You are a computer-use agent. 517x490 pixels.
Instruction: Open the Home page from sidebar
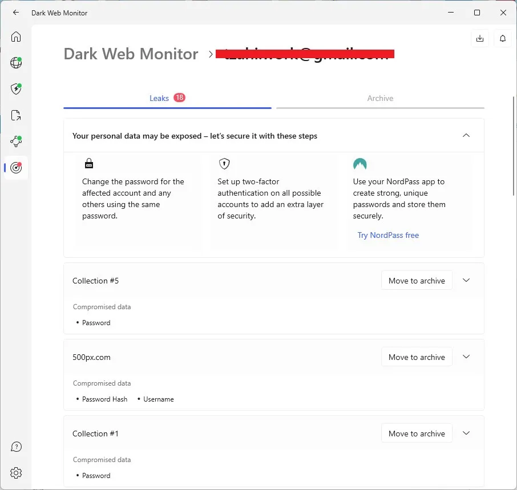(x=16, y=37)
